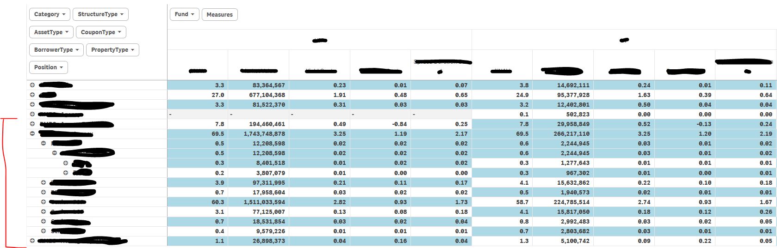Expand the row showing 83,364,567
The width and height of the screenshot is (777, 248).
[x=32, y=85]
